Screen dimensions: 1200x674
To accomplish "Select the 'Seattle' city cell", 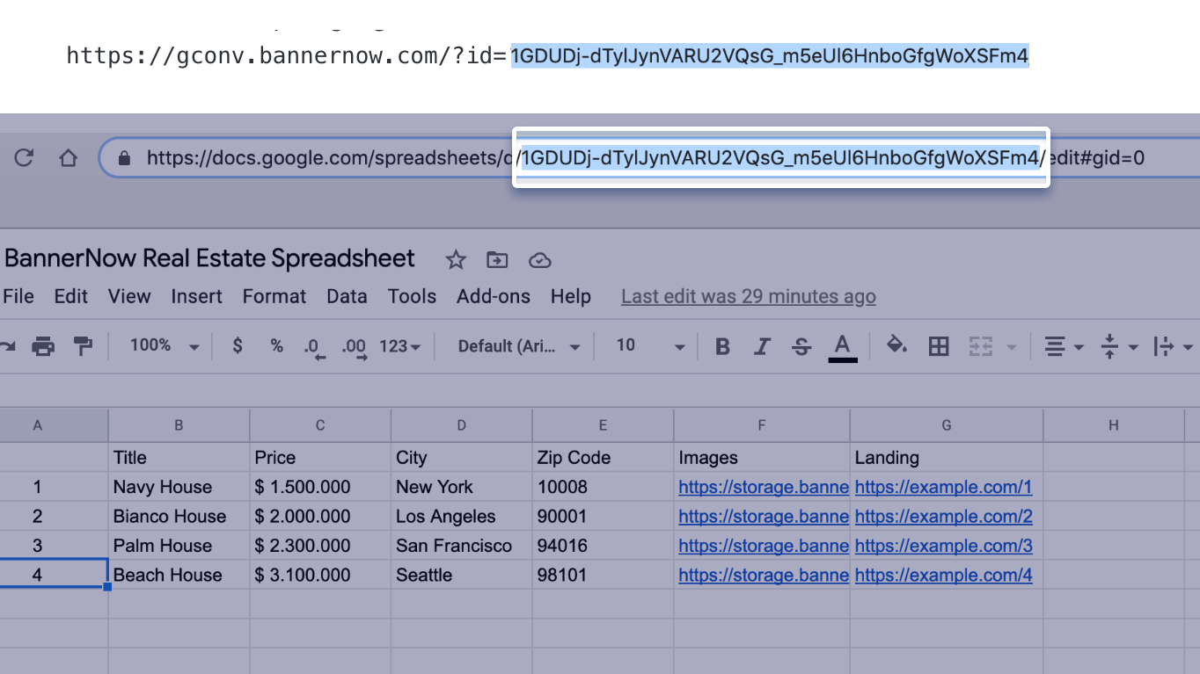I will pyautogui.click(x=462, y=575).
